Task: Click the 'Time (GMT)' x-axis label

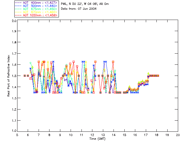Action: tap(97, 139)
